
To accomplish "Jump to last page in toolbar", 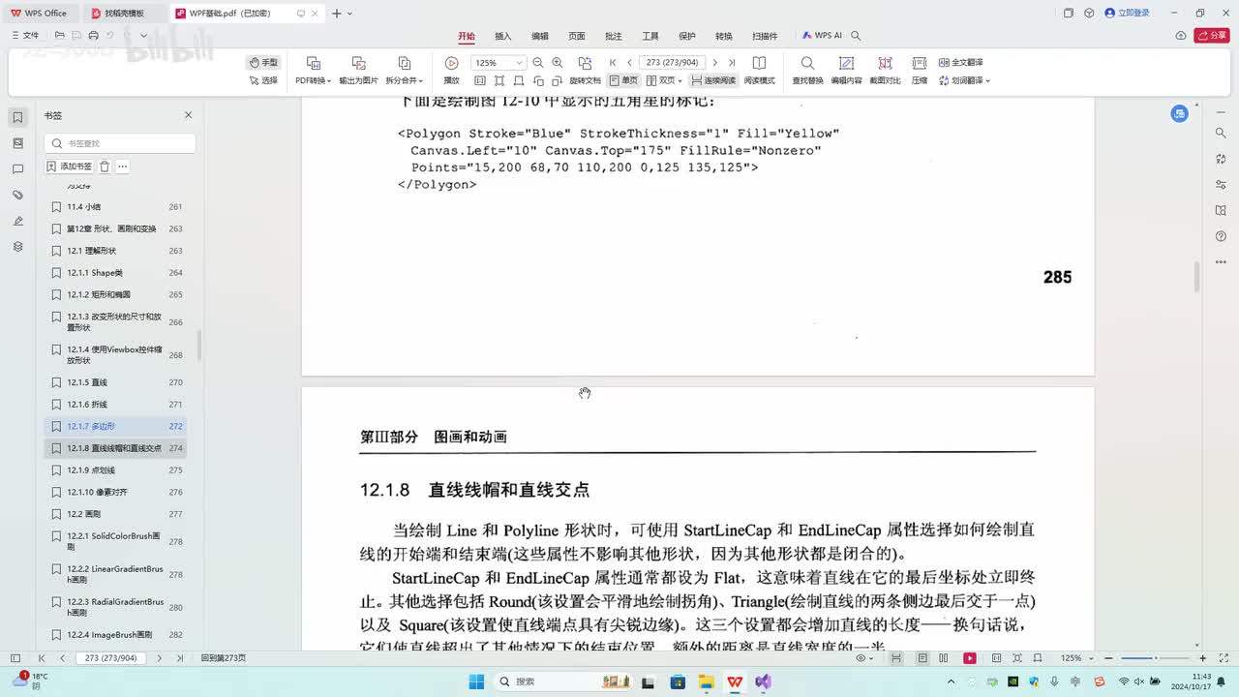I will coord(732,63).
